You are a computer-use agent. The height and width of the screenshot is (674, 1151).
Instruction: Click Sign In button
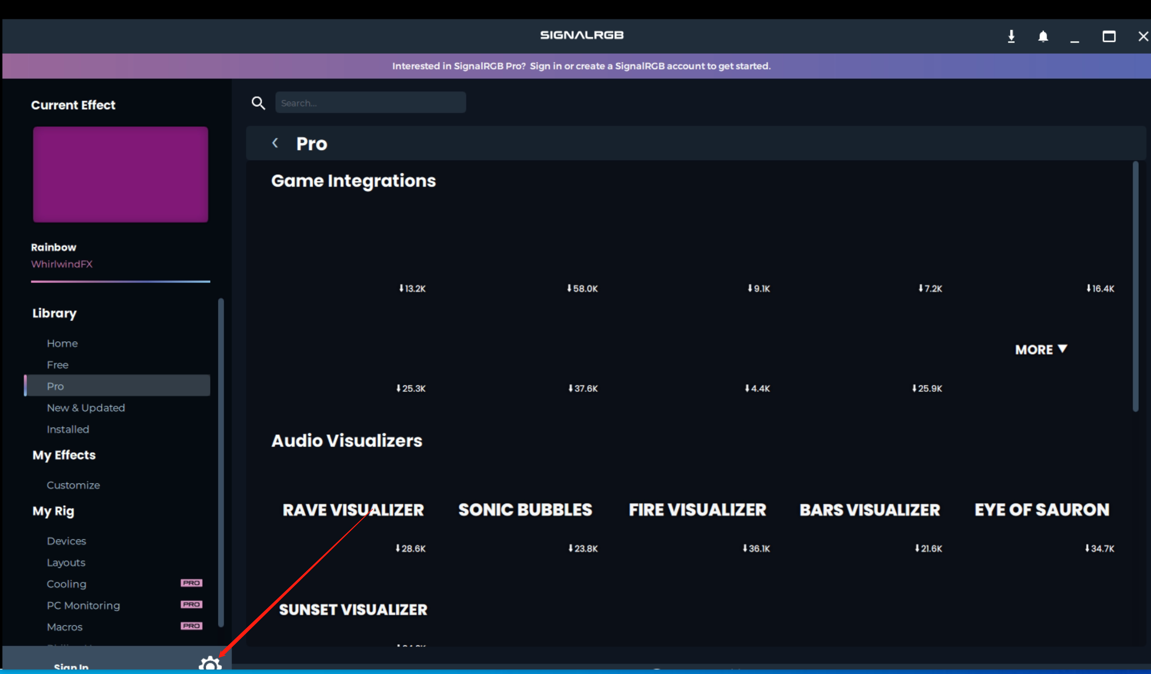(71, 666)
